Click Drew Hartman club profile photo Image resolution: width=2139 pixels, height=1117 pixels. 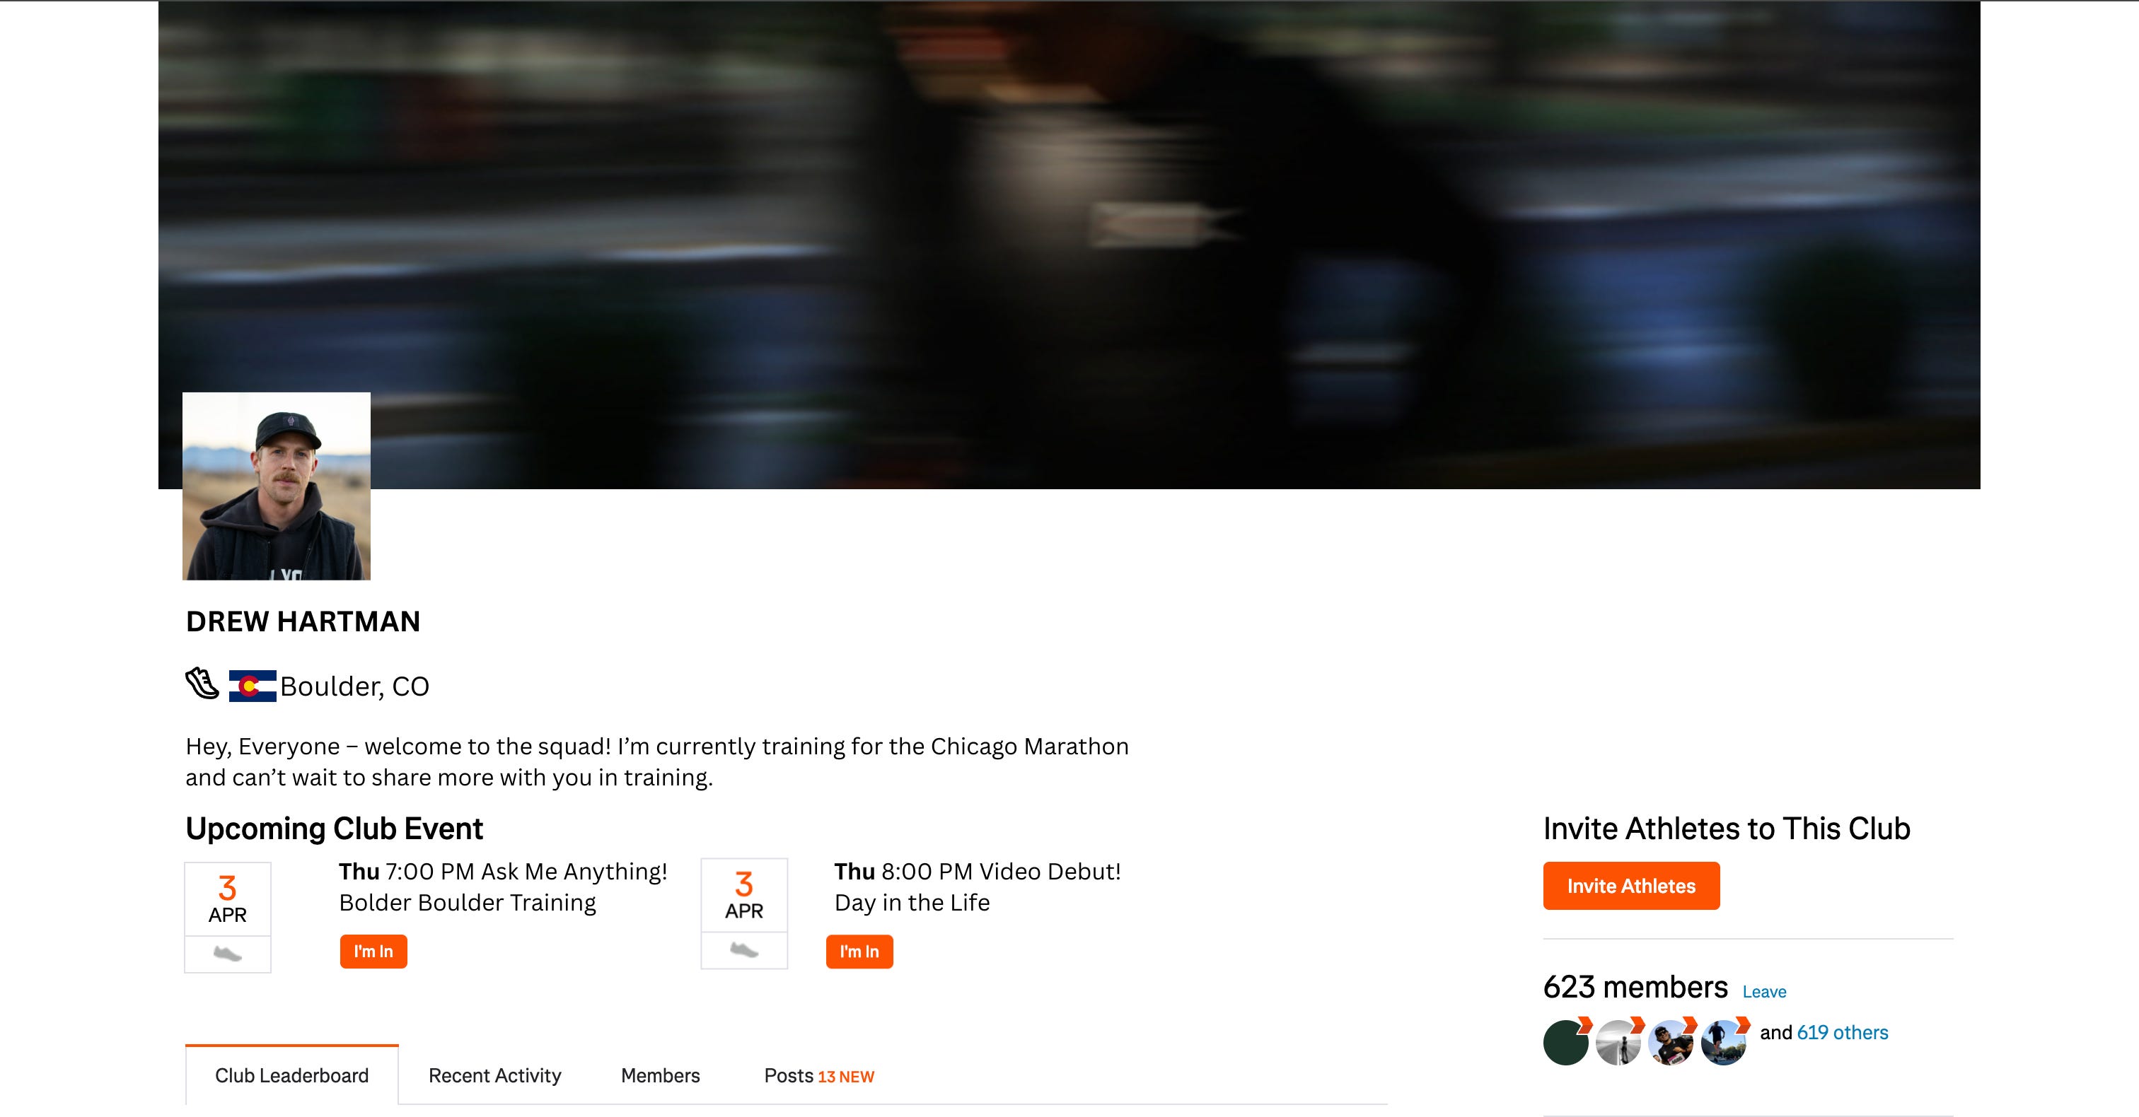[x=277, y=486]
